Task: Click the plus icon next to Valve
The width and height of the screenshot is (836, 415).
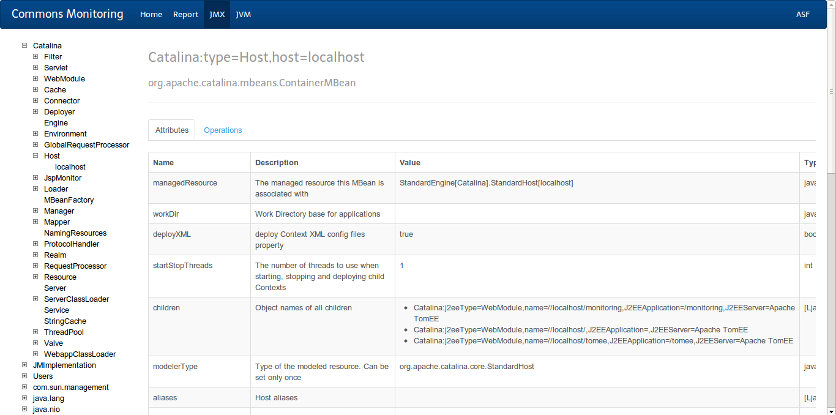Action: (x=35, y=343)
